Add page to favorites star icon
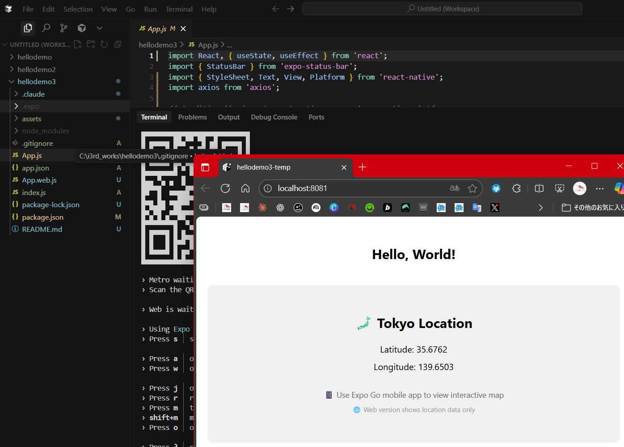 tap(472, 188)
